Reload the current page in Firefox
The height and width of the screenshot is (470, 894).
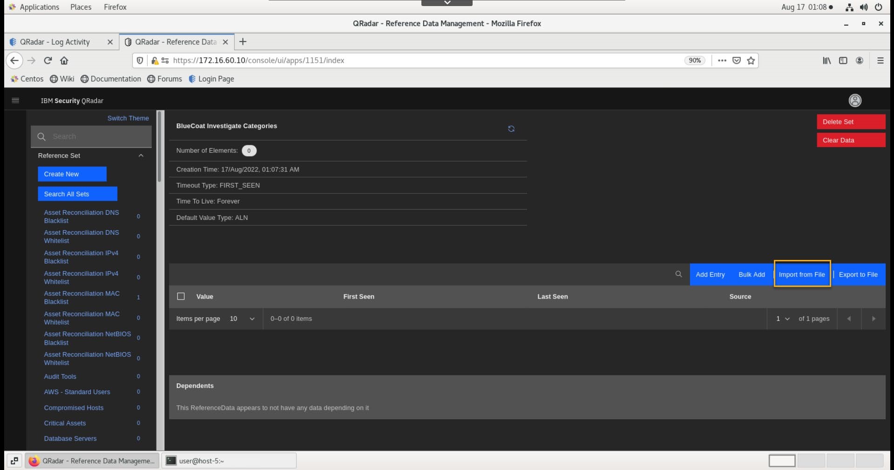(x=47, y=61)
